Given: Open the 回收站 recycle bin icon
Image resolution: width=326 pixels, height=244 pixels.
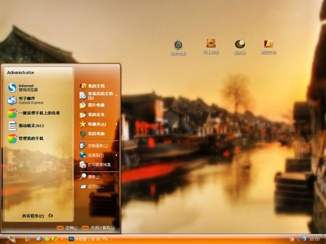Looking at the screenshot, I should point(240,45).
